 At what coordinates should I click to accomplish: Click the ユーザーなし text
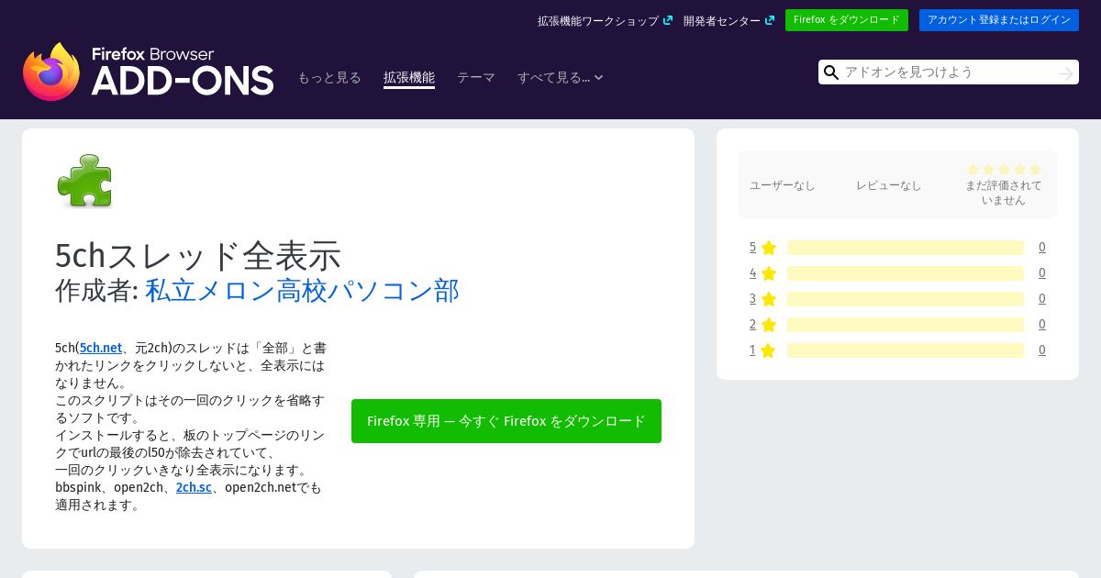(783, 185)
